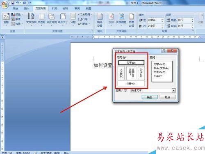Click right indent marker on ruler

(199, 37)
